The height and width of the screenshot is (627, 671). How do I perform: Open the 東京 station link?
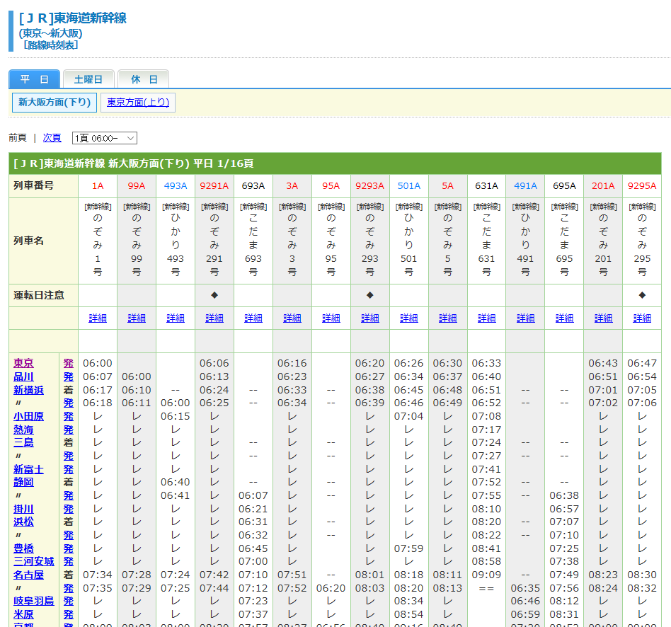[23, 363]
